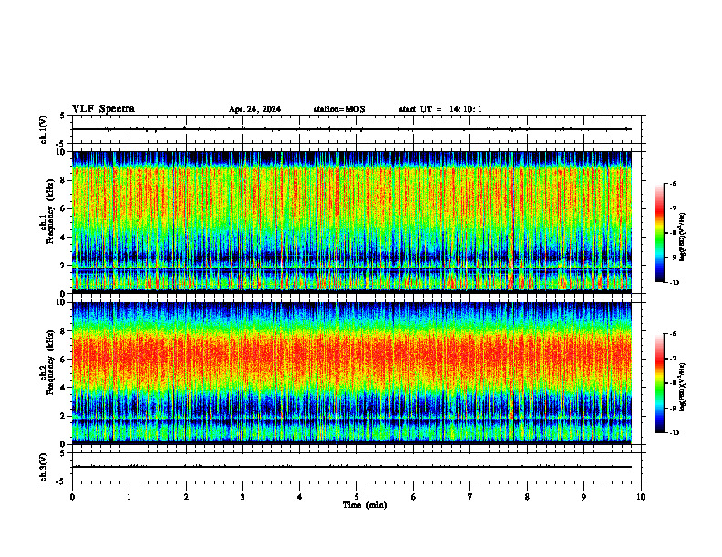Click the date "Apr. 24, 2024"
This screenshot has height=557, width=722.
254,109
